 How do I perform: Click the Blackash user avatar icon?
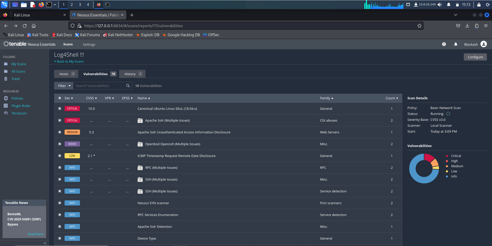[x=484, y=44]
